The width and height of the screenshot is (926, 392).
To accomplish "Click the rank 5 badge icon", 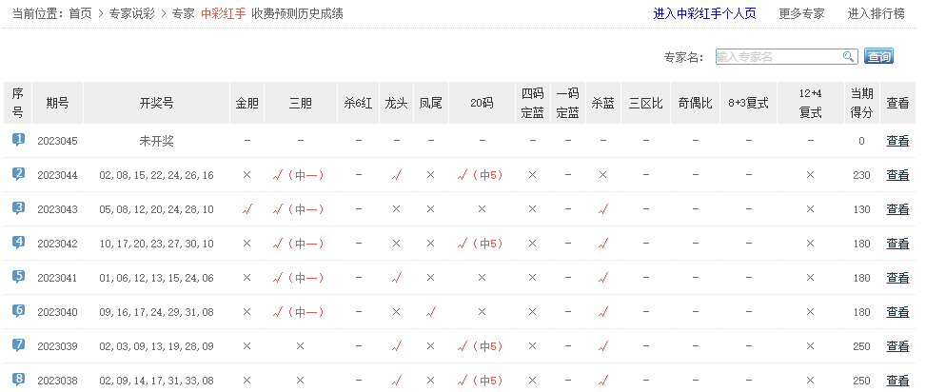I will pos(18,277).
